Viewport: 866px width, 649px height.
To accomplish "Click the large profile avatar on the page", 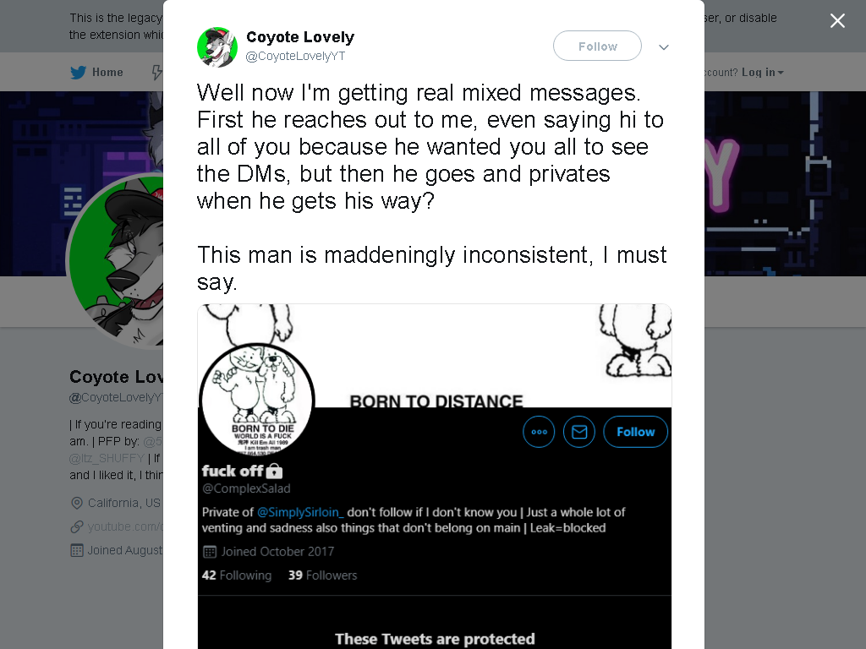I will pyautogui.click(x=115, y=260).
